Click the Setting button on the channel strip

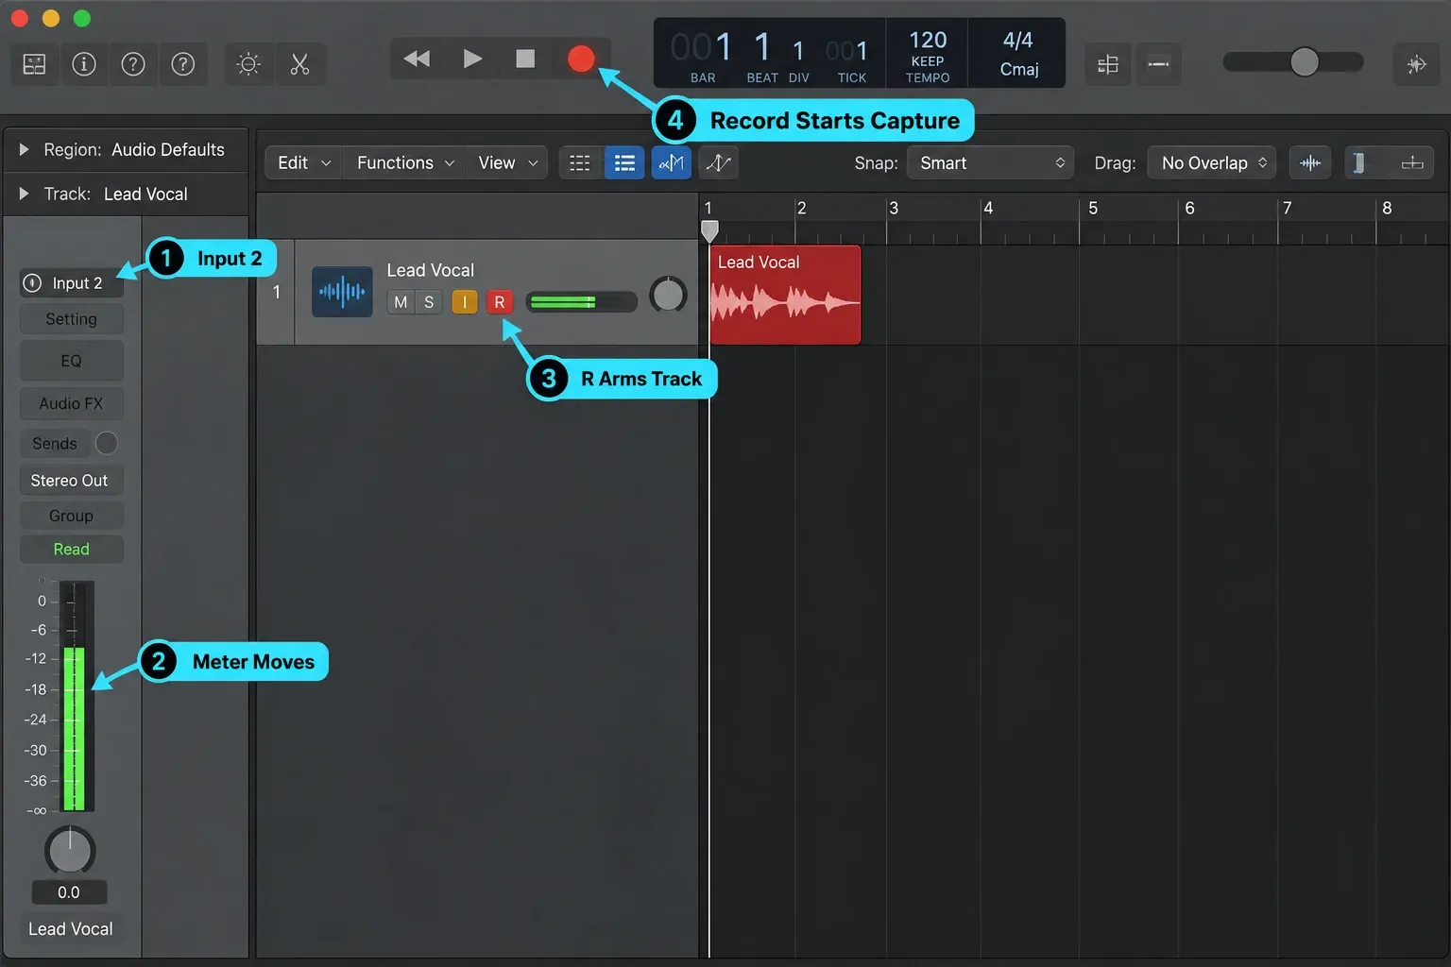coord(72,319)
